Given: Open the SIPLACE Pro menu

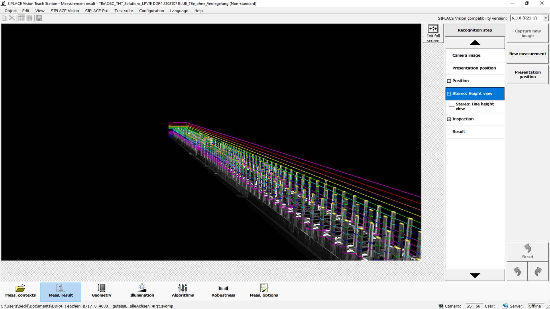Looking at the screenshot, I should (97, 11).
